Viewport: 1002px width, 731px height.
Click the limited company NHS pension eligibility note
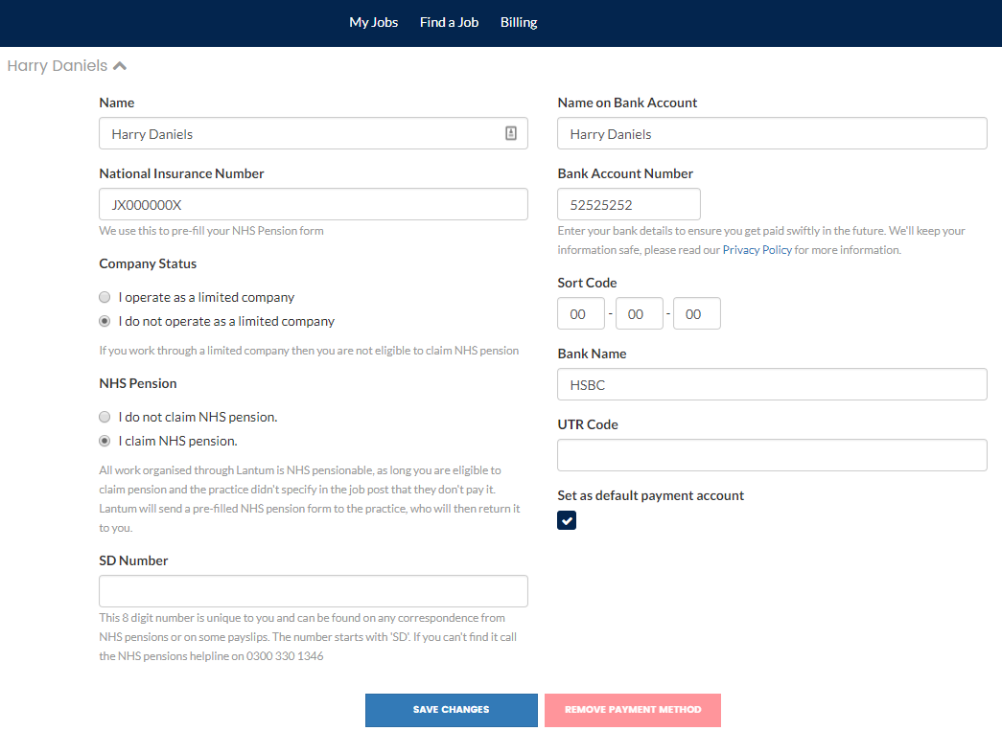coord(309,351)
